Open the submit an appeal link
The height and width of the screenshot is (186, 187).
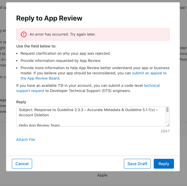click(x=149, y=73)
